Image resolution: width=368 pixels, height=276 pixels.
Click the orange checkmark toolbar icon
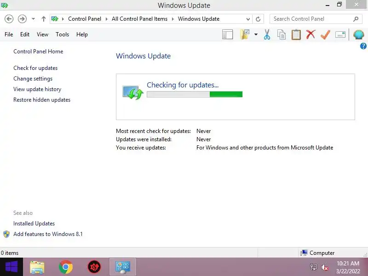pyautogui.click(x=325, y=34)
